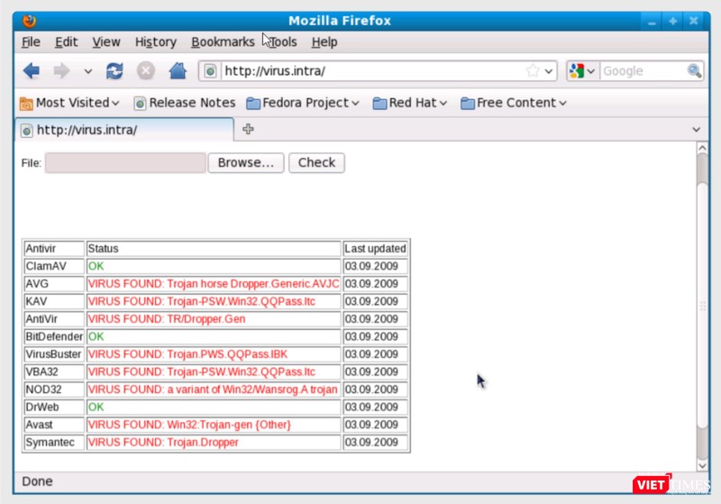Open the History menu
Viewport: 721px width, 504px height.
(x=155, y=41)
